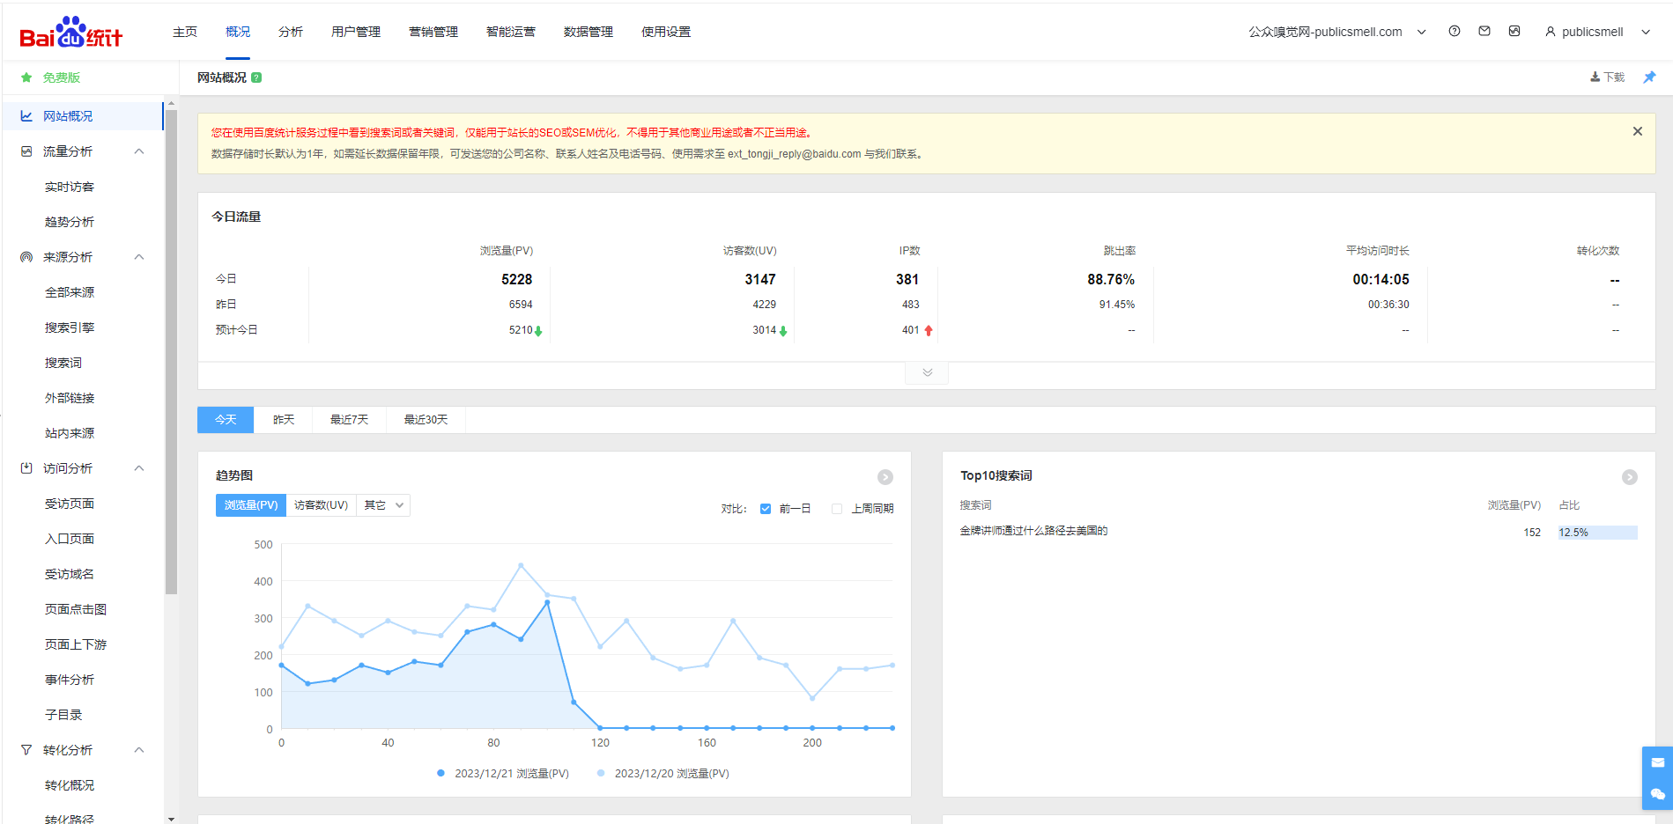Click the blue pin icon next to 下载
The image size is (1673, 824).
(x=1649, y=77)
